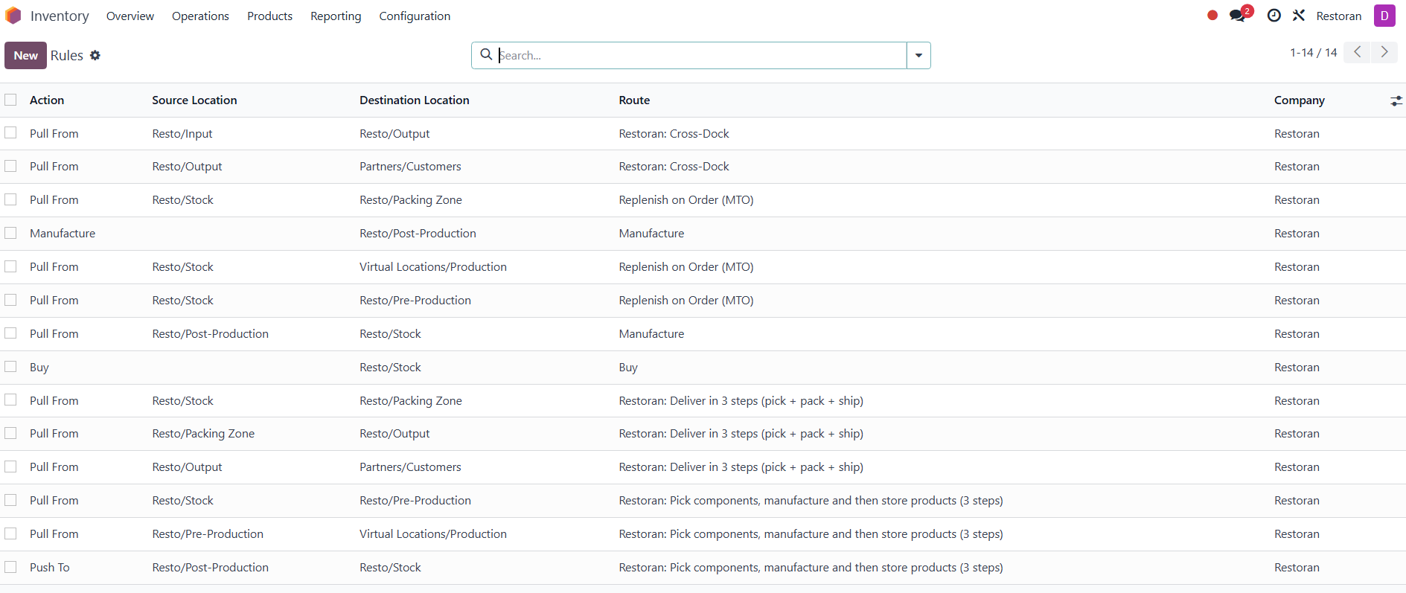Open the Reporting menu
The image size is (1406, 593).
336,16
